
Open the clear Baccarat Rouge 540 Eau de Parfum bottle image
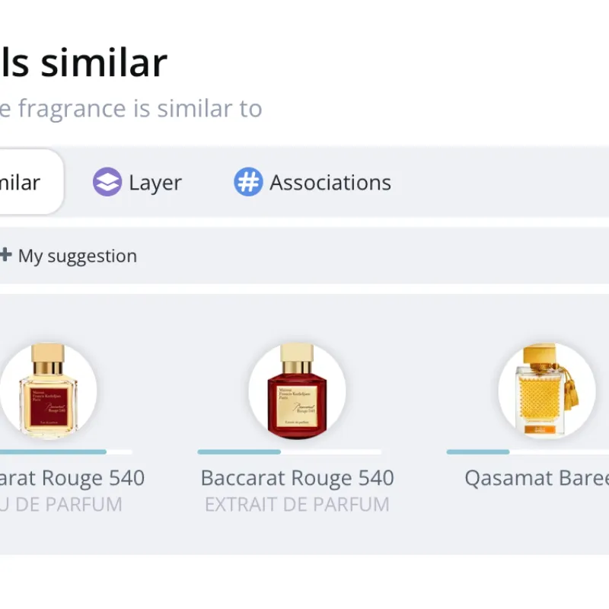[48, 391]
